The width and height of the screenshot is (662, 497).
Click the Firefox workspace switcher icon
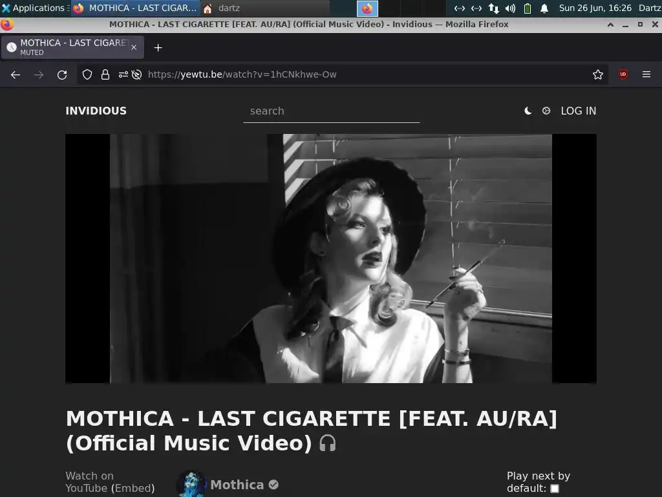367,8
